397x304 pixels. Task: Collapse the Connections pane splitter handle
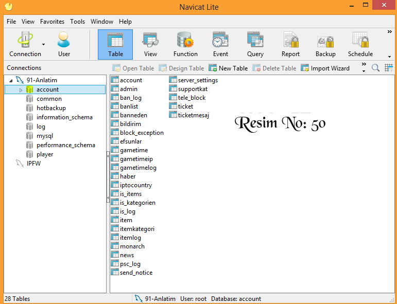pyautogui.click(x=108, y=177)
